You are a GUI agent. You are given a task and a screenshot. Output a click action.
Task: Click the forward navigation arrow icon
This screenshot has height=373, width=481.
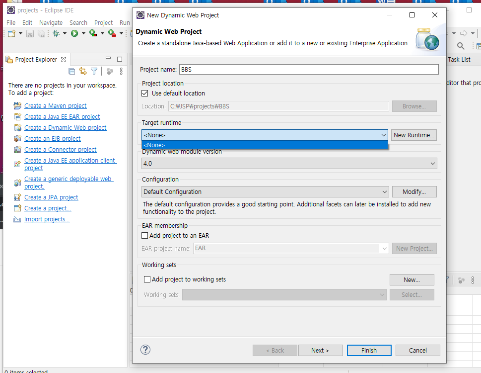pos(464,33)
